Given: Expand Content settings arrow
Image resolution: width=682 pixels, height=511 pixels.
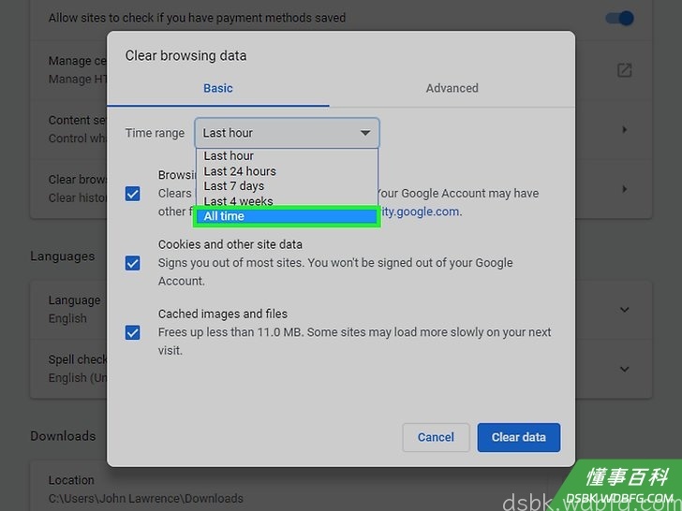Looking at the screenshot, I should coord(625,129).
